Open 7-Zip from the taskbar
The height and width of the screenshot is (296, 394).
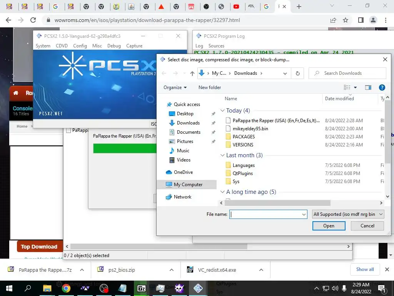[141, 288]
